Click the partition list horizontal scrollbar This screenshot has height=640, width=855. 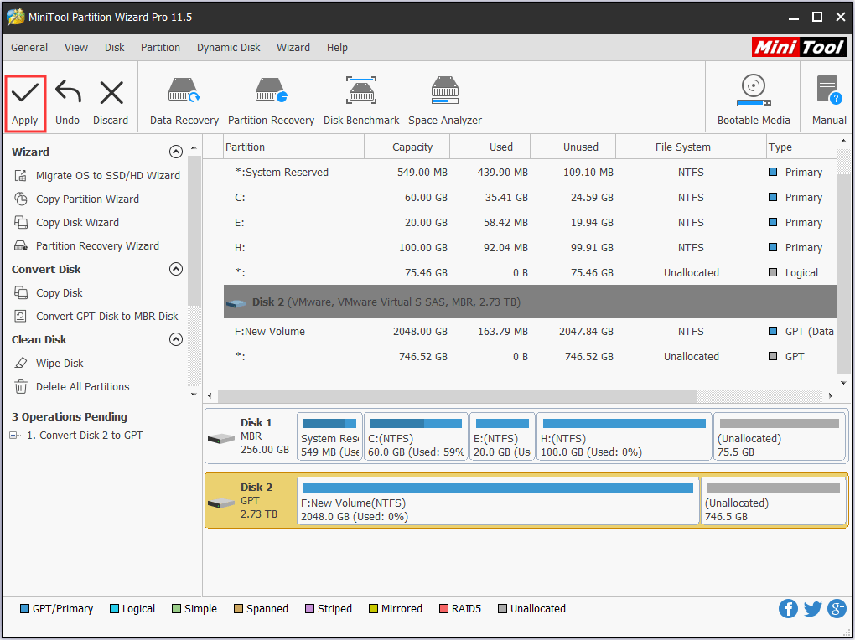click(458, 395)
